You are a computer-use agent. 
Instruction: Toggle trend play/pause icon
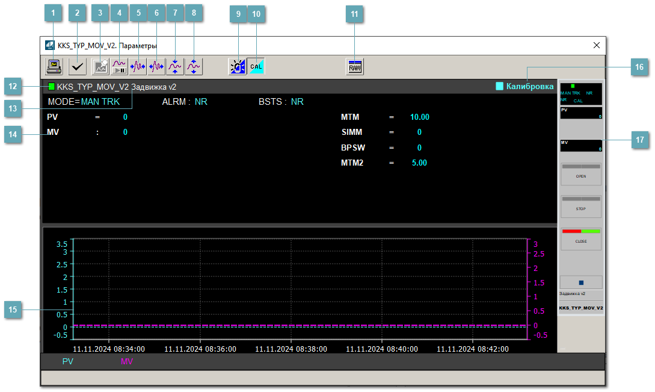pyautogui.click(x=119, y=66)
